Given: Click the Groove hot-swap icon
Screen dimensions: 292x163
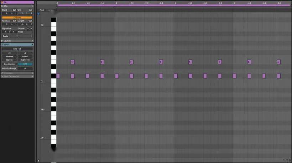Looking at the screenshot, I should coord(28,28).
